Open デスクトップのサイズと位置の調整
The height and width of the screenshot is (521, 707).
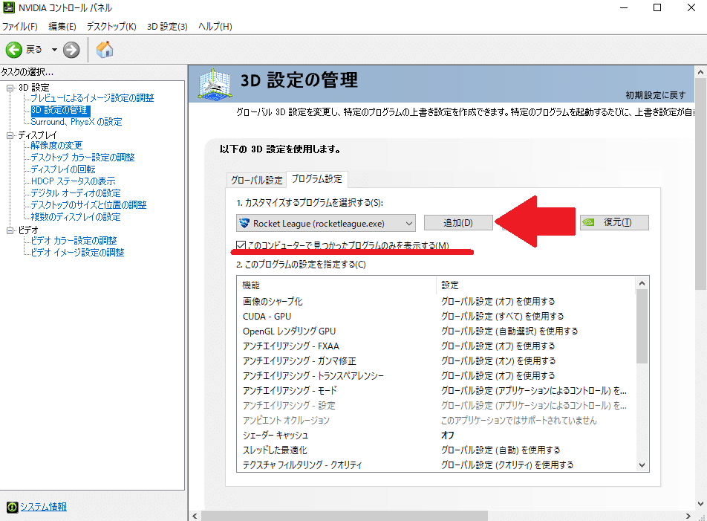88,205
